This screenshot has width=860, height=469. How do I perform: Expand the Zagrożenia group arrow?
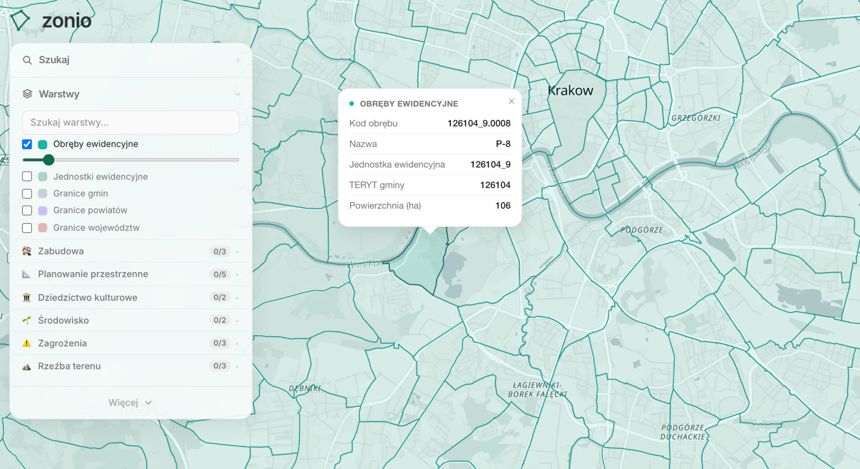pos(237,343)
